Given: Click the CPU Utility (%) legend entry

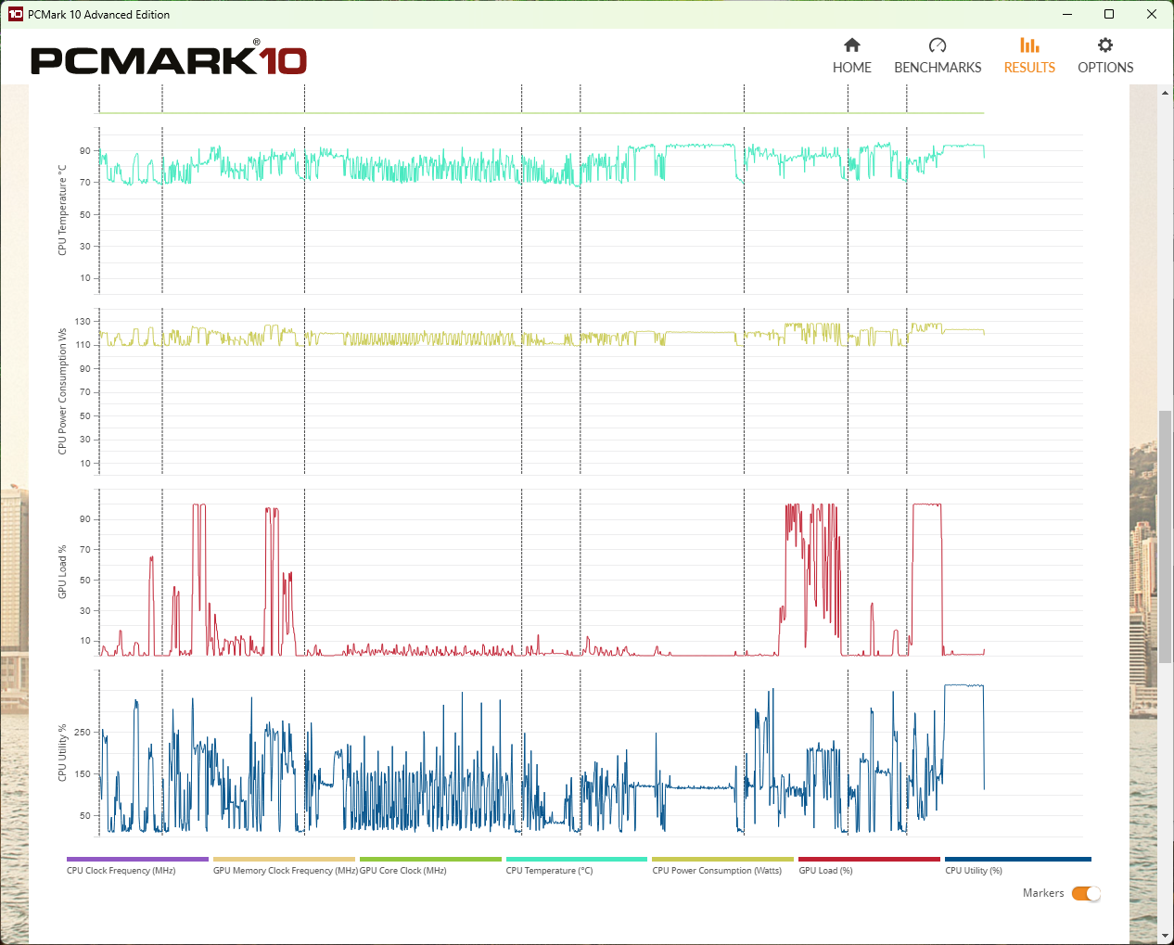Looking at the screenshot, I should (974, 870).
